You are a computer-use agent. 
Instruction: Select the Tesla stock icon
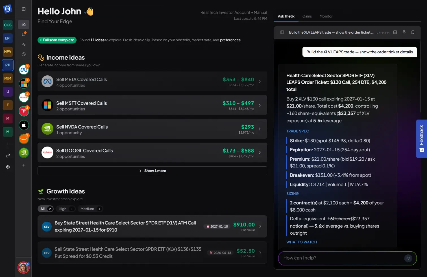(24, 111)
